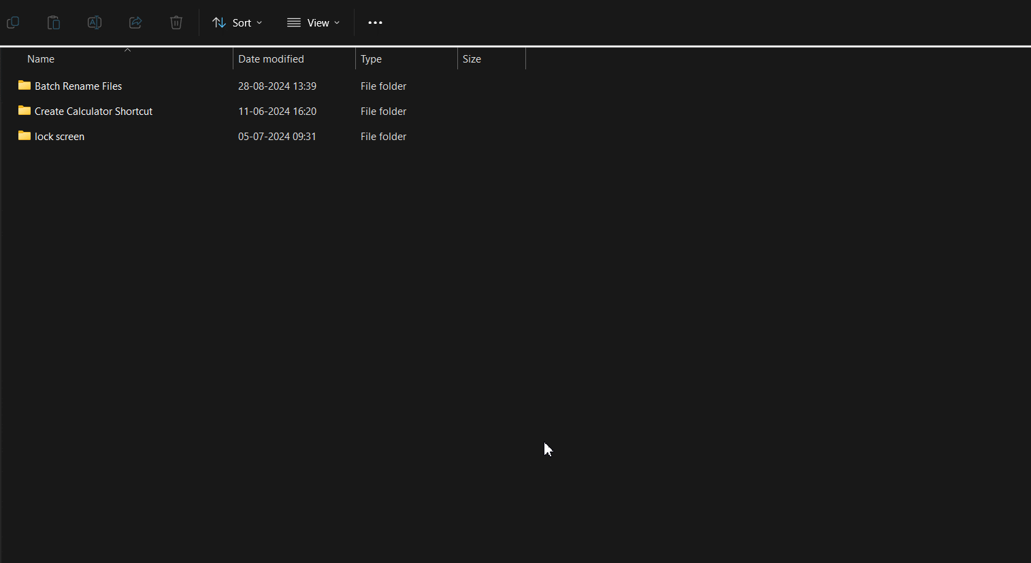Select the lock screen folder icon

24,135
